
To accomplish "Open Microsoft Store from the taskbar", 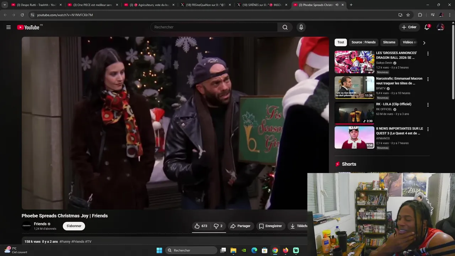I will [264, 250].
